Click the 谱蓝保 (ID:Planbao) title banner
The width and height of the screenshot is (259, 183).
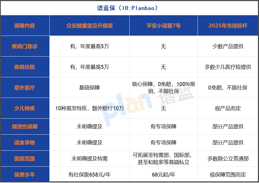tap(129, 8)
